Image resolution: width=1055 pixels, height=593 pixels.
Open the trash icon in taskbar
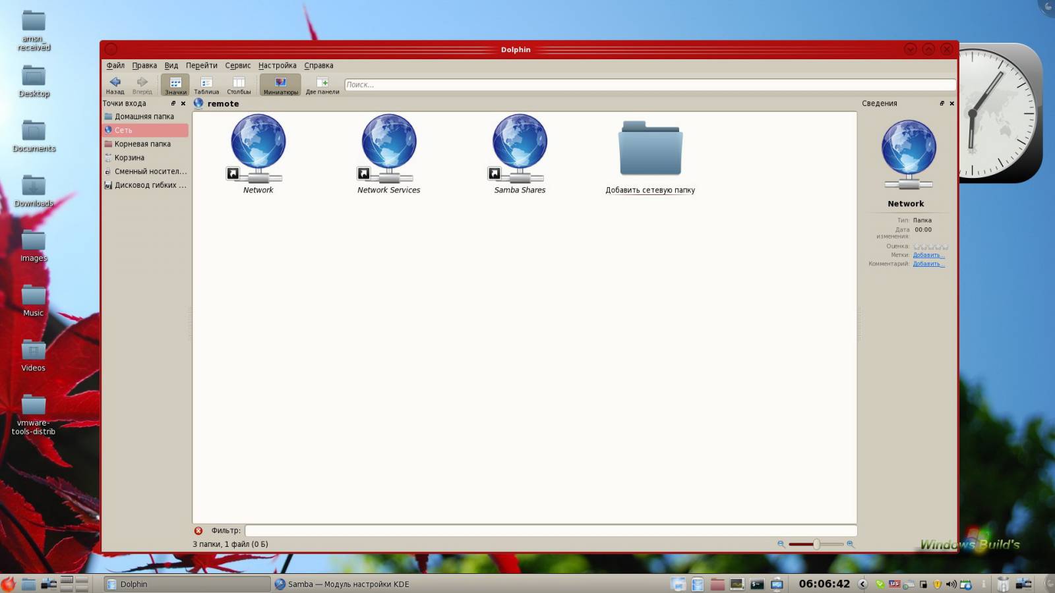(x=1003, y=584)
